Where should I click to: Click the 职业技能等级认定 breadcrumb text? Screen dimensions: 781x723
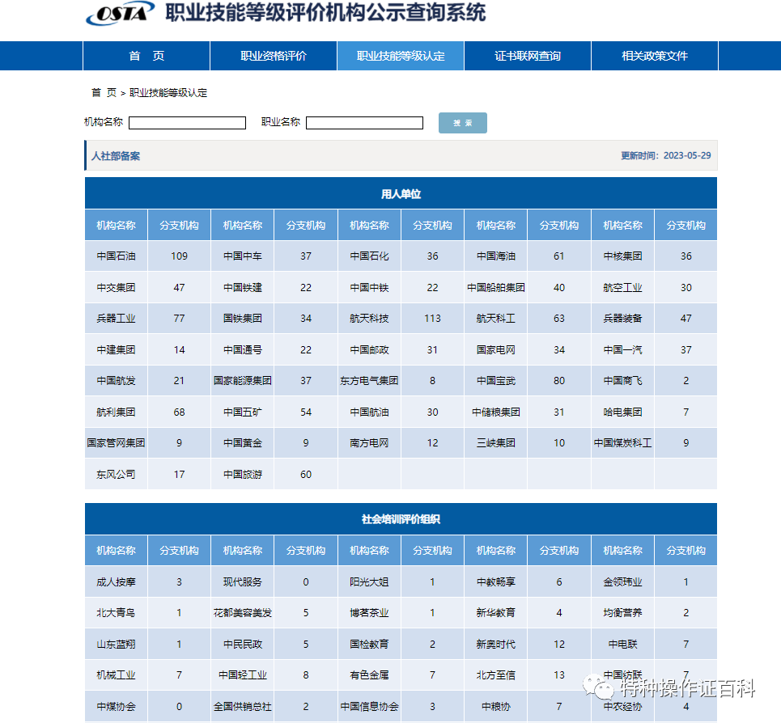click(x=168, y=92)
